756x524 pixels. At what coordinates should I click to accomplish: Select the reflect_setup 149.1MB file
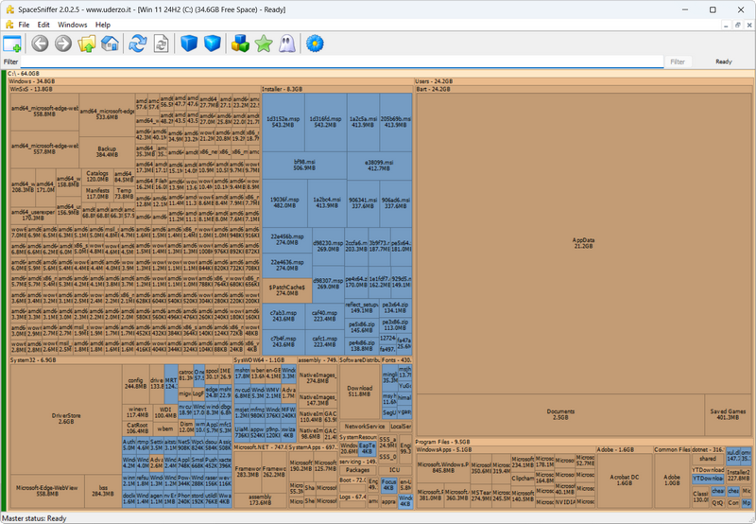[362, 307]
